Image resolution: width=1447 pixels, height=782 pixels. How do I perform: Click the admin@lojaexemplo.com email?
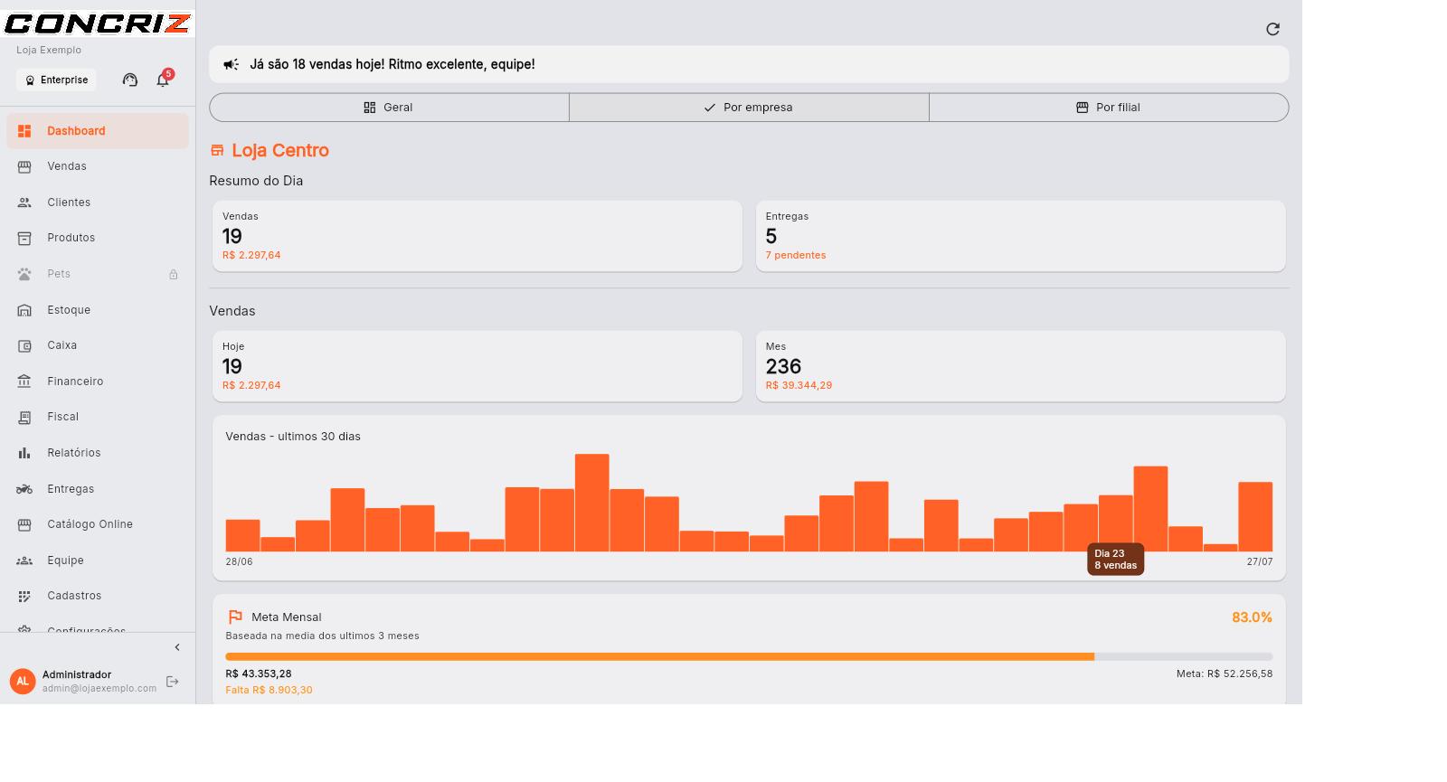(99, 688)
